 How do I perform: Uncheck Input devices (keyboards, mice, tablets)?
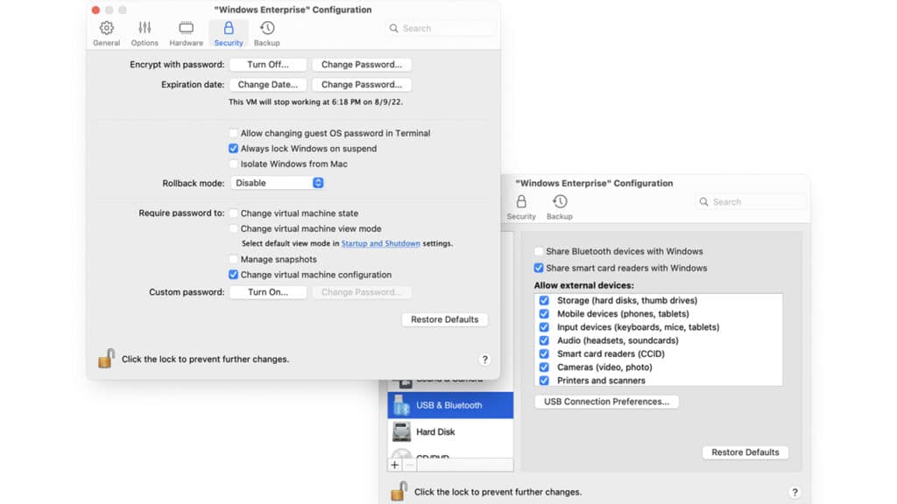(544, 327)
